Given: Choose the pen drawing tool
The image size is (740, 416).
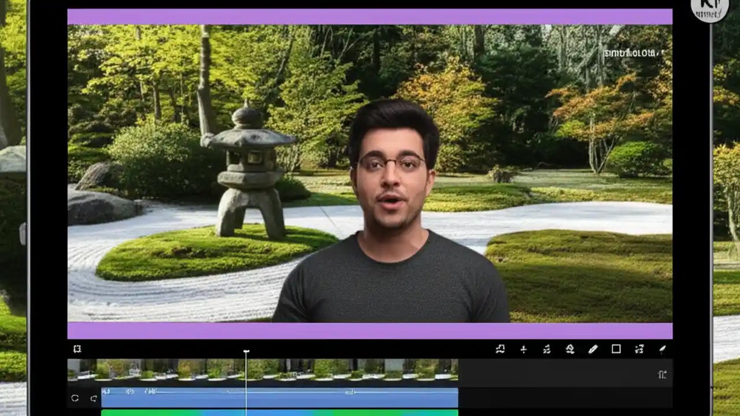Looking at the screenshot, I should tap(593, 349).
